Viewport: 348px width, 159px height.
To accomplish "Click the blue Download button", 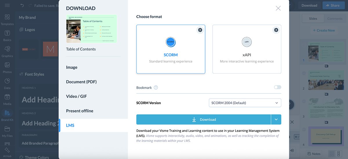I will pyautogui.click(x=204, y=120).
